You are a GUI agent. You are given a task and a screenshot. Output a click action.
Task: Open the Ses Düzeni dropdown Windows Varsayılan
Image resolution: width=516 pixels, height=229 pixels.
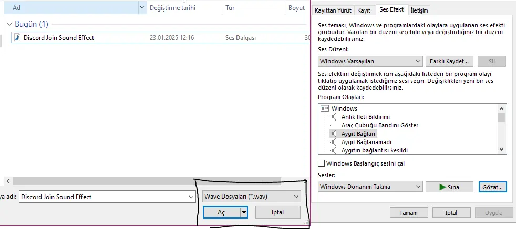tap(370, 61)
